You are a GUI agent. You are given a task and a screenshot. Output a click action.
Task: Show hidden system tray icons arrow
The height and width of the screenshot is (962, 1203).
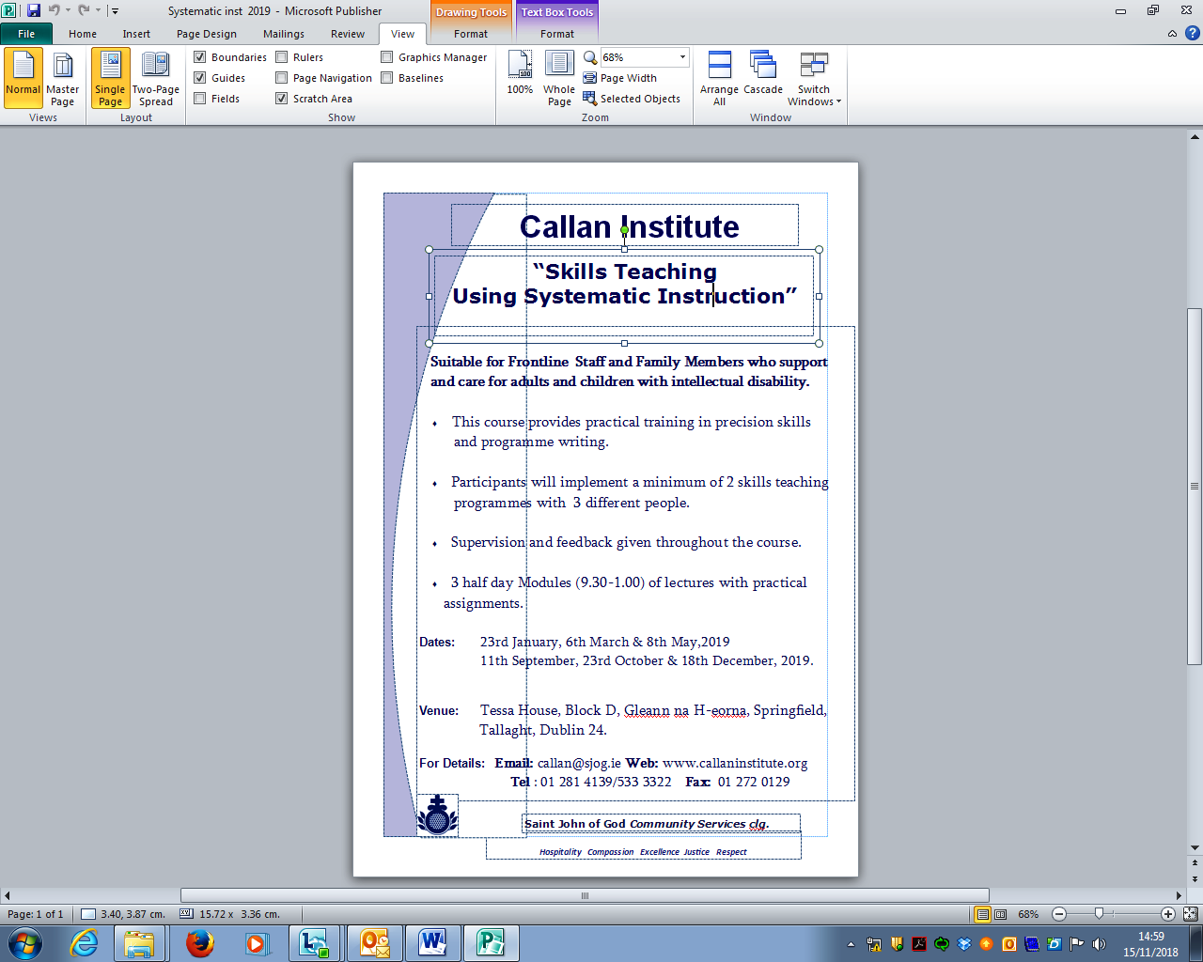851,944
